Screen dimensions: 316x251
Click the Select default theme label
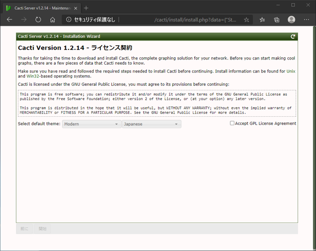[x=39, y=124]
